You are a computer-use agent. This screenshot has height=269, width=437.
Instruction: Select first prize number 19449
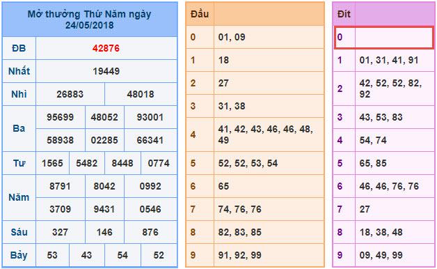pos(106,71)
